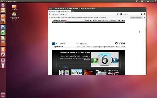This screenshot has height=98, width=157.
Task: Open the Files manager from the launcher
Action: (x=3, y=16)
